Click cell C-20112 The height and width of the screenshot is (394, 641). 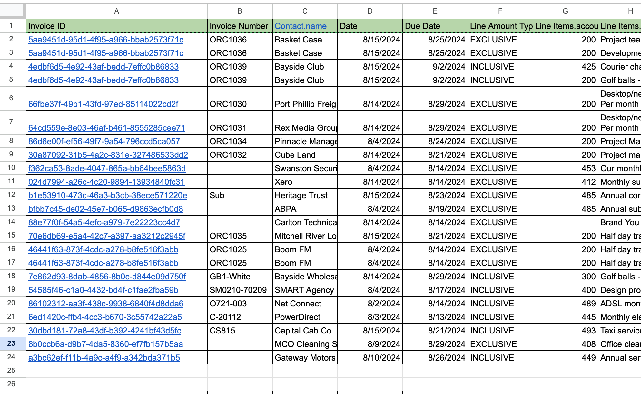click(x=240, y=317)
